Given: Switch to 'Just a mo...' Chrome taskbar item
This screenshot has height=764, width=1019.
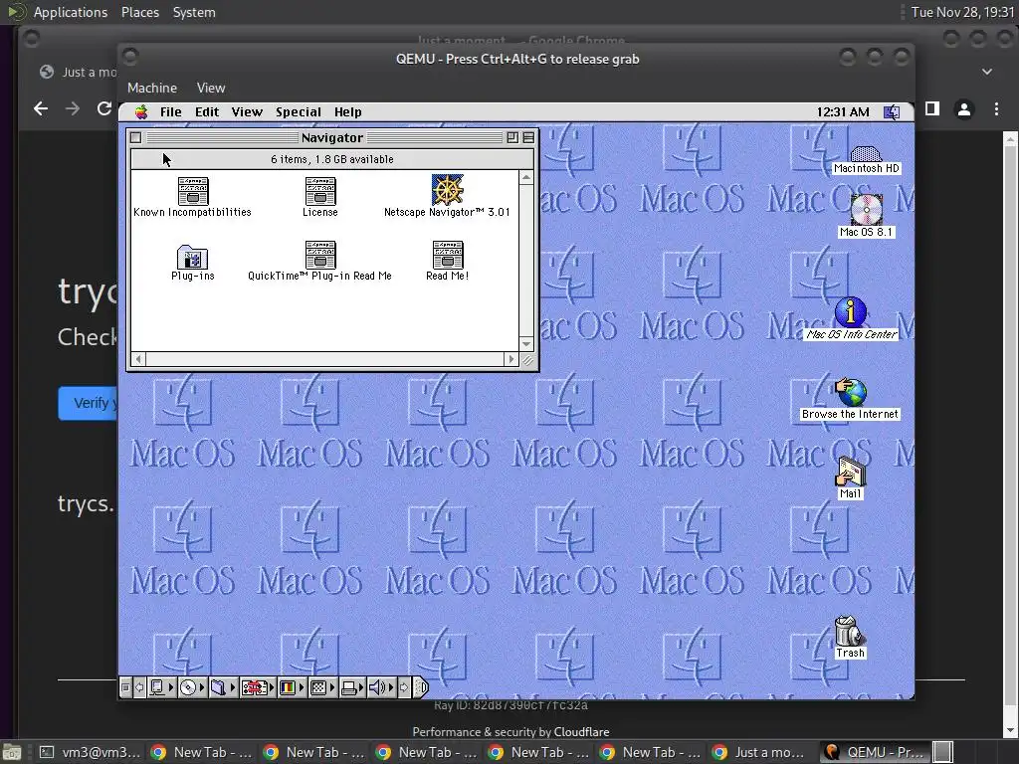Looking at the screenshot, I should [x=760, y=752].
